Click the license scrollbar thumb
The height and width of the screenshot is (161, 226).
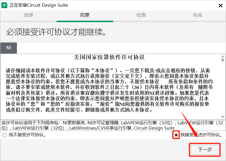point(223,60)
